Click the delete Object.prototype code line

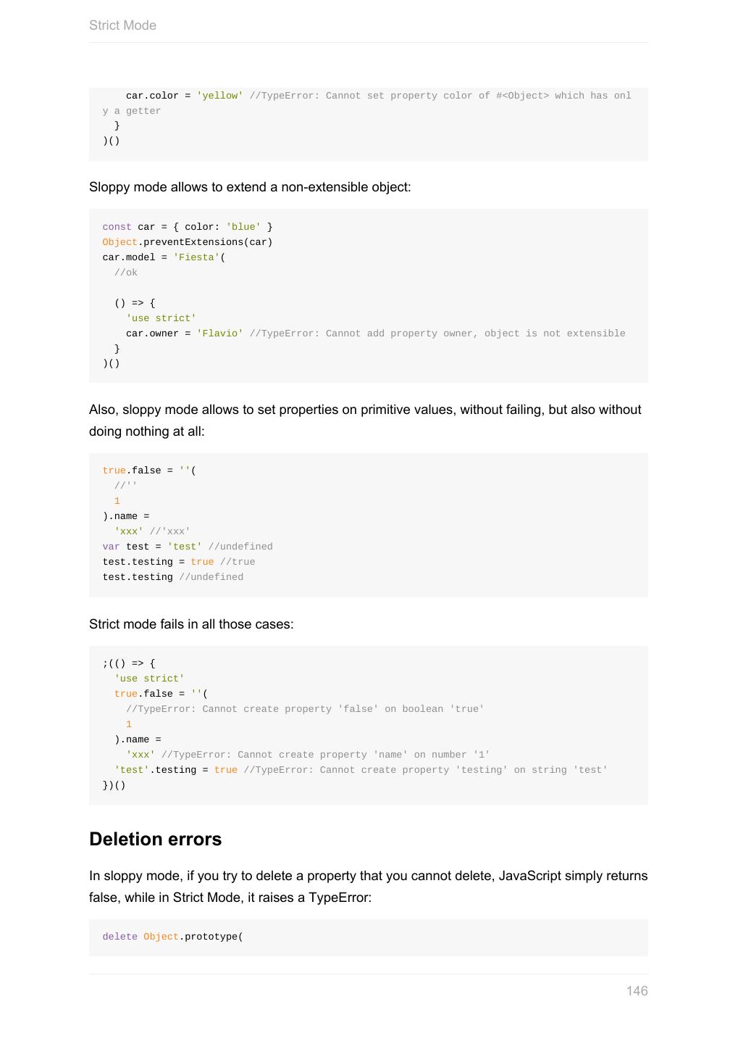point(172,937)
